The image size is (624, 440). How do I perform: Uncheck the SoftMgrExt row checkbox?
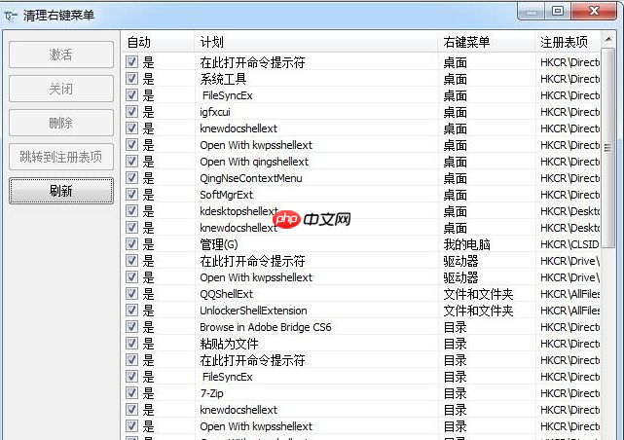(131, 195)
